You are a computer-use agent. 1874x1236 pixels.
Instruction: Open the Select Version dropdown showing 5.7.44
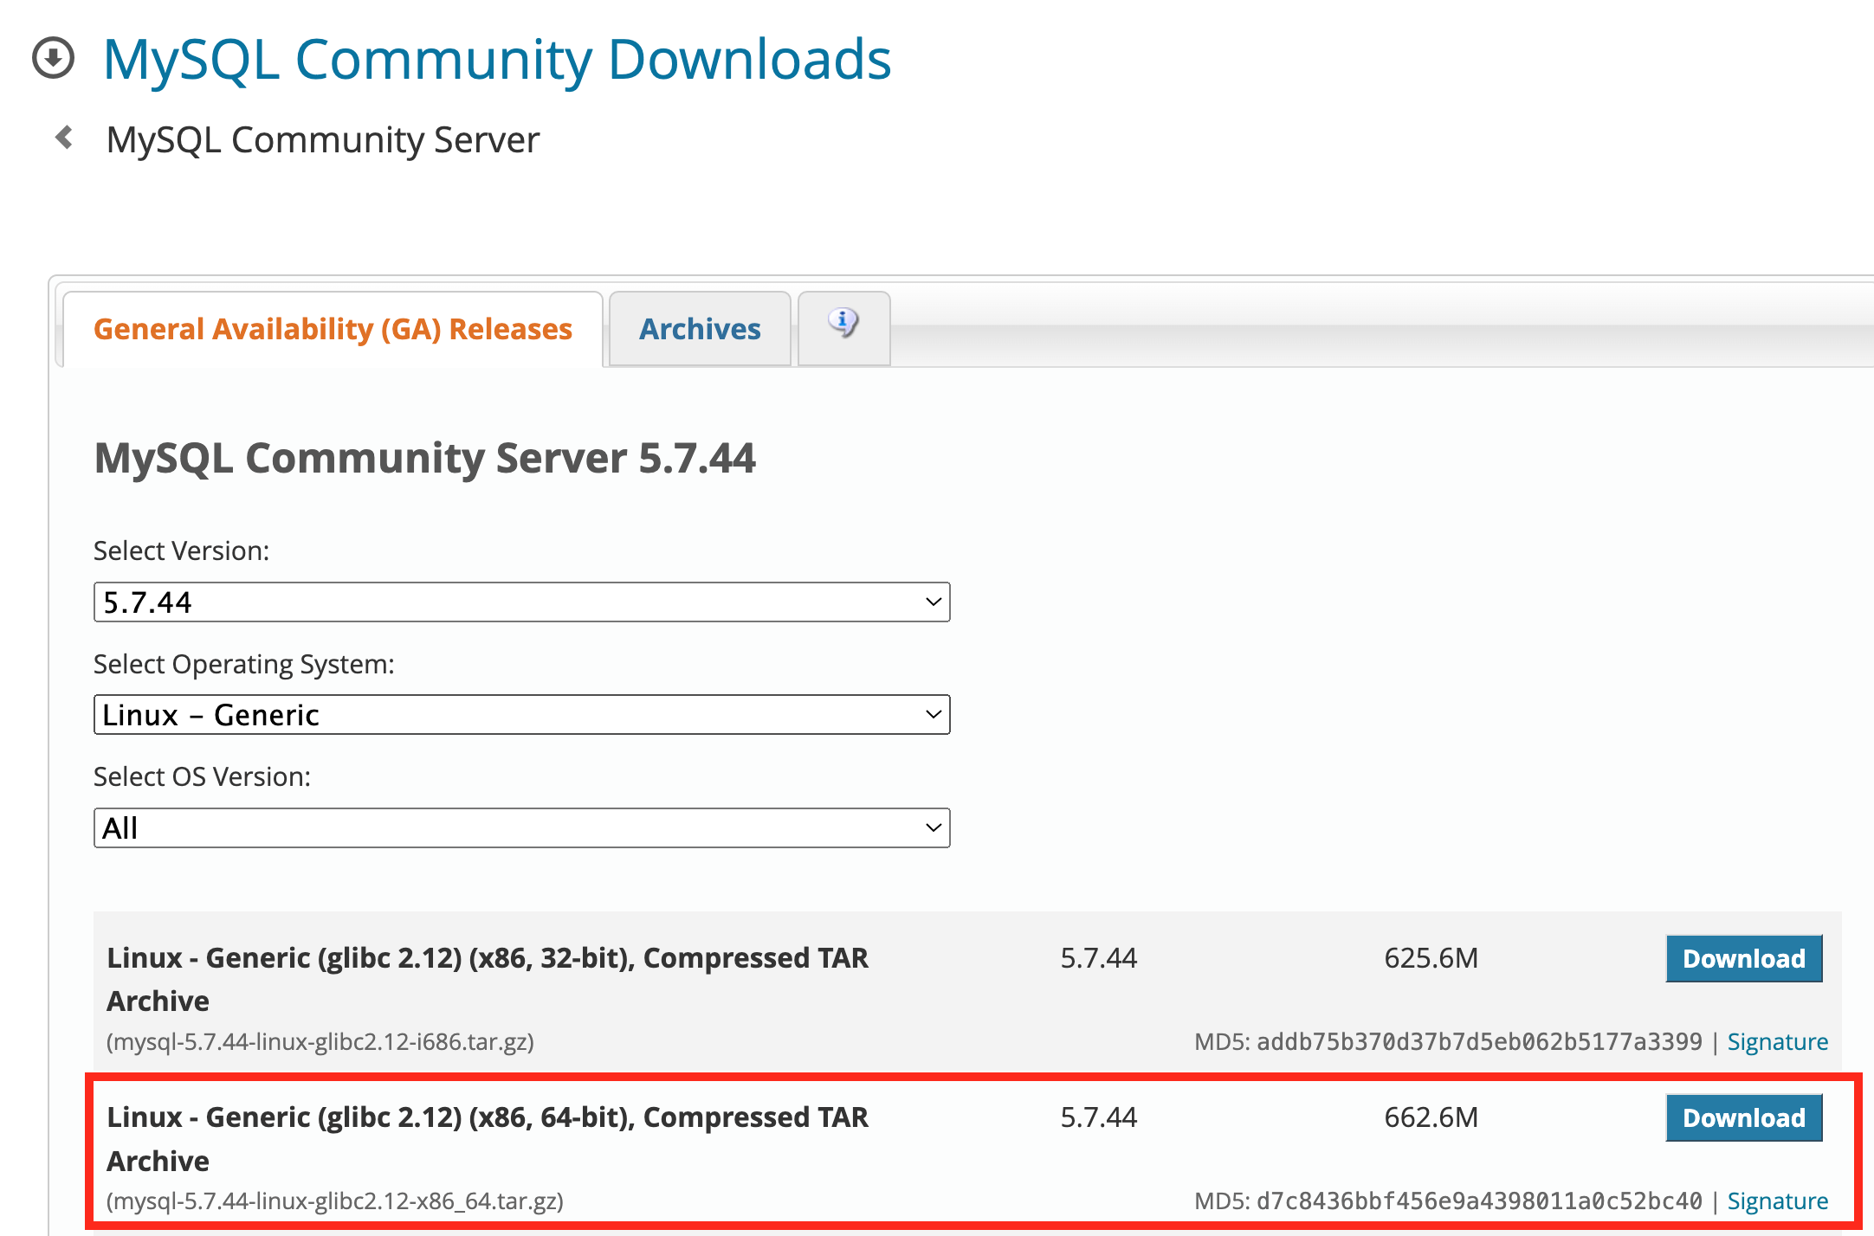click(x=522, y=602)
